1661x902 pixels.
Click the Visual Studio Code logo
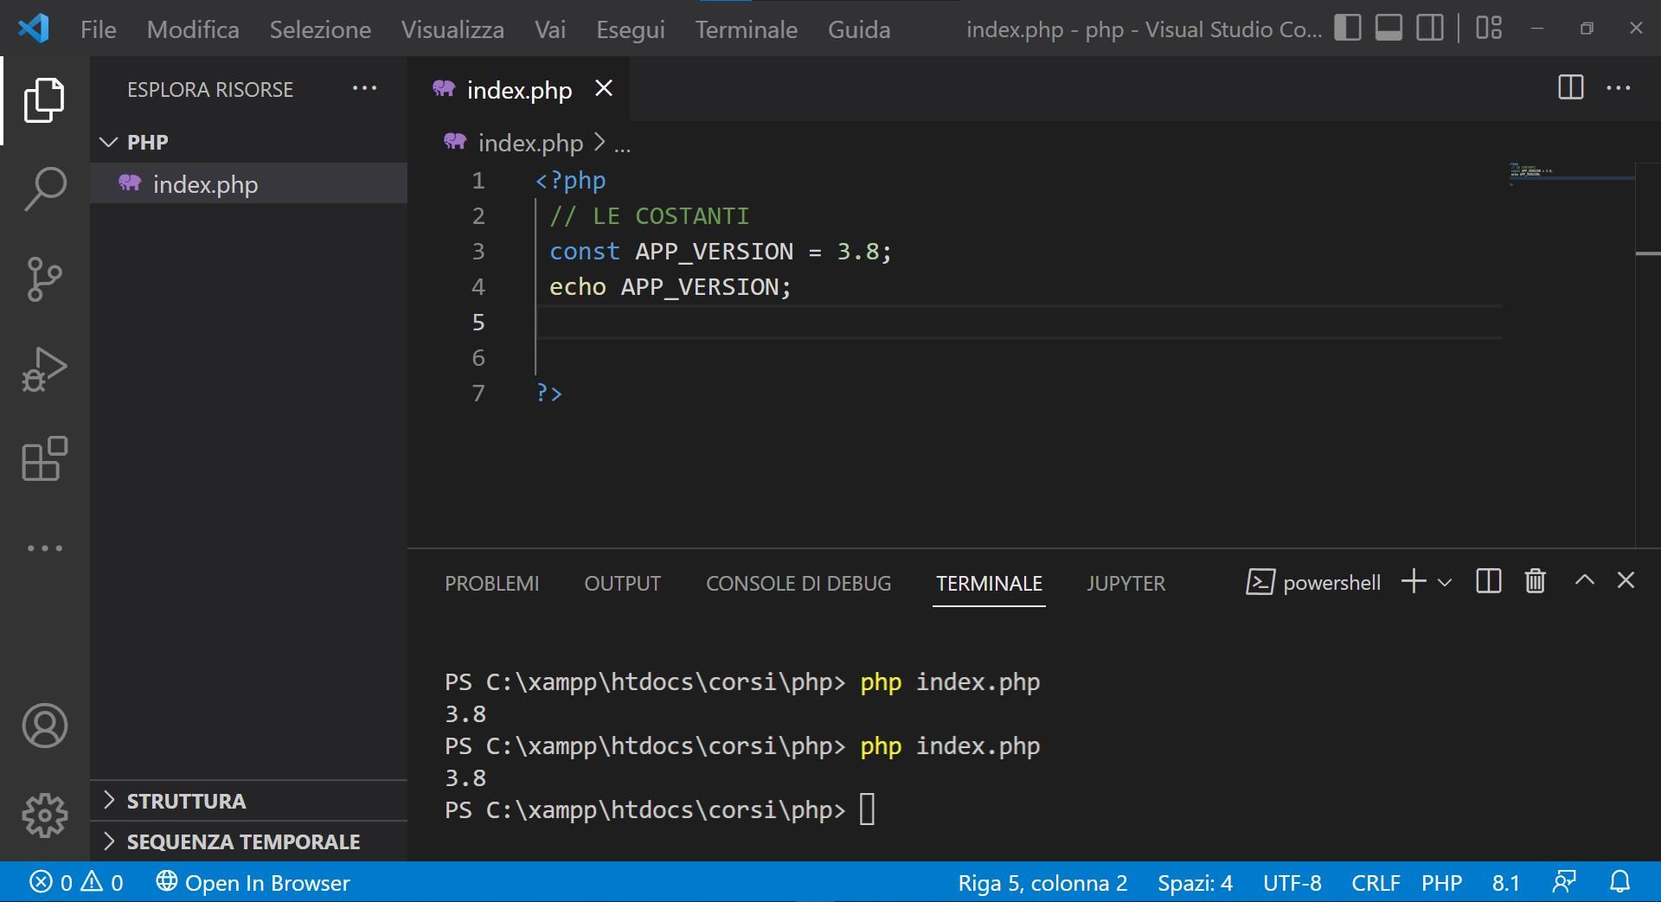click(33, 29)
